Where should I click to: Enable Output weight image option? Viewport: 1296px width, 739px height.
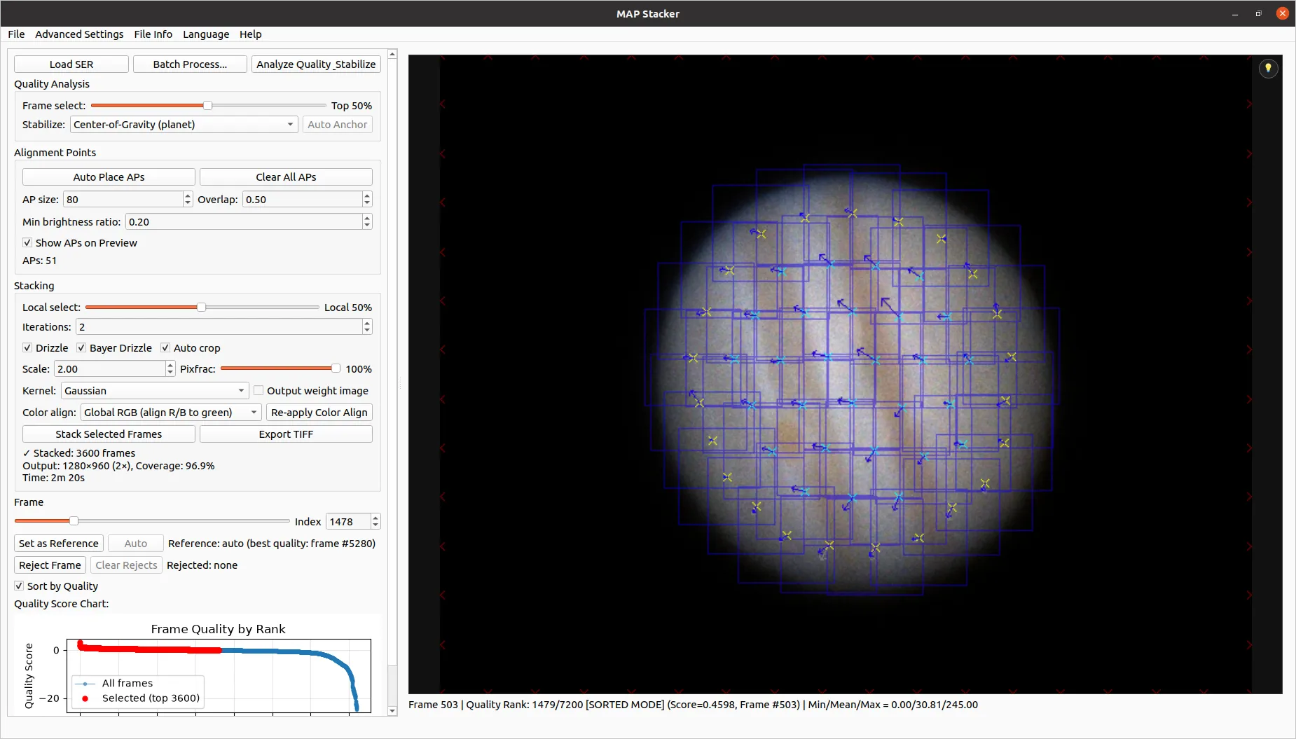tap(258, 390)
